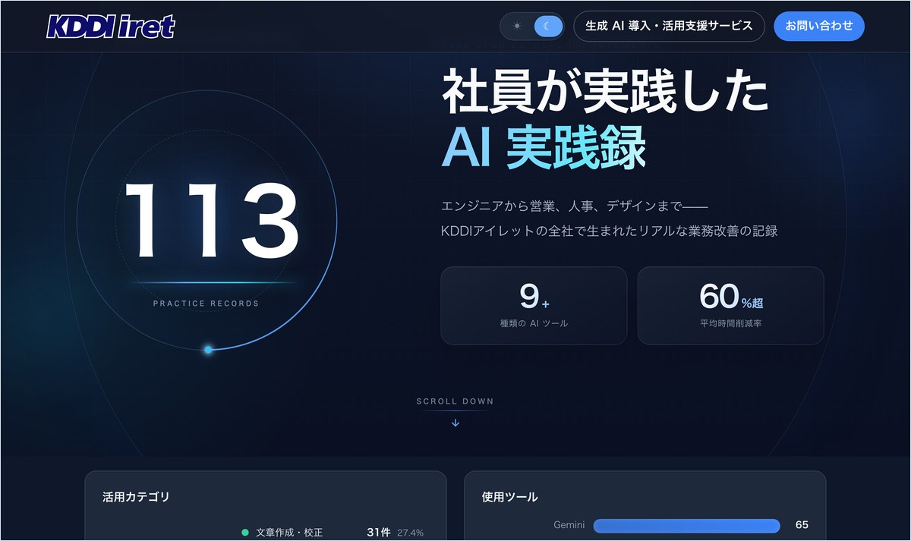Click the お問い合わせ button
The image size is (911, 541).
click(819, 26)
